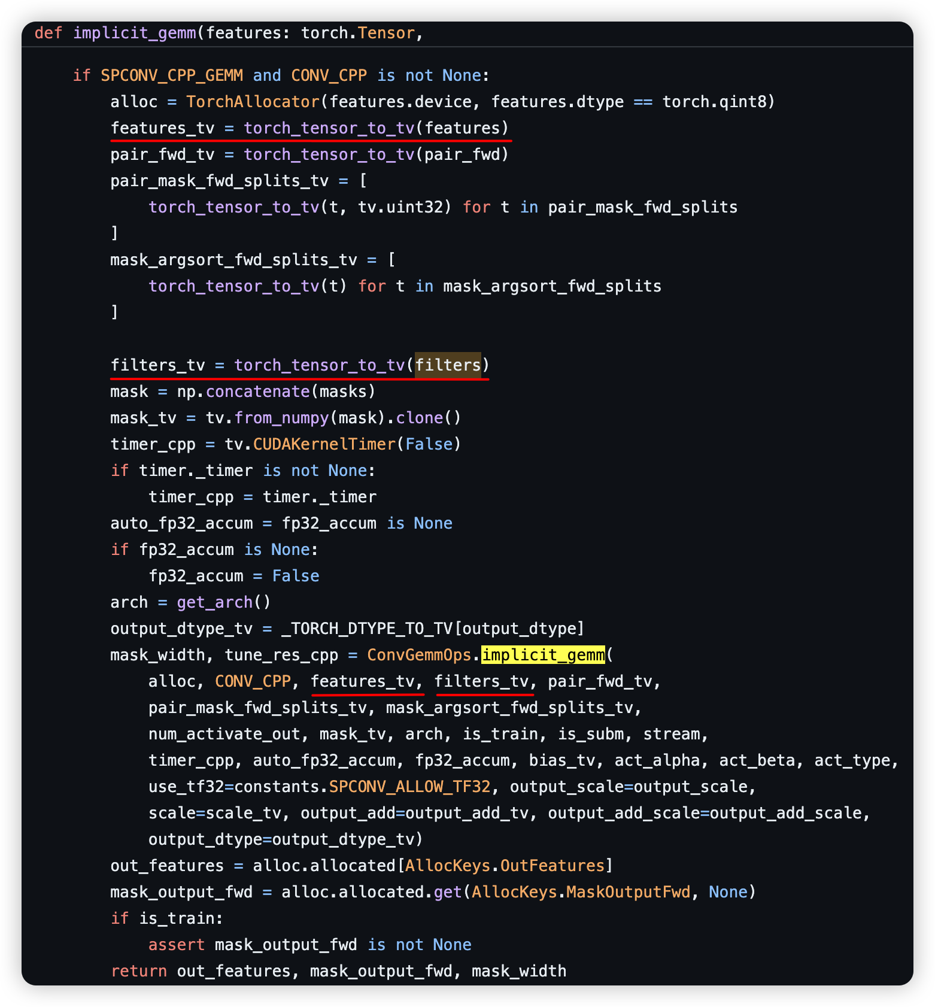Click the highlighted 'filters' argument word
Image resolution: width=935 pixels, height=1007 pixels.
click(x=448, y=365)
